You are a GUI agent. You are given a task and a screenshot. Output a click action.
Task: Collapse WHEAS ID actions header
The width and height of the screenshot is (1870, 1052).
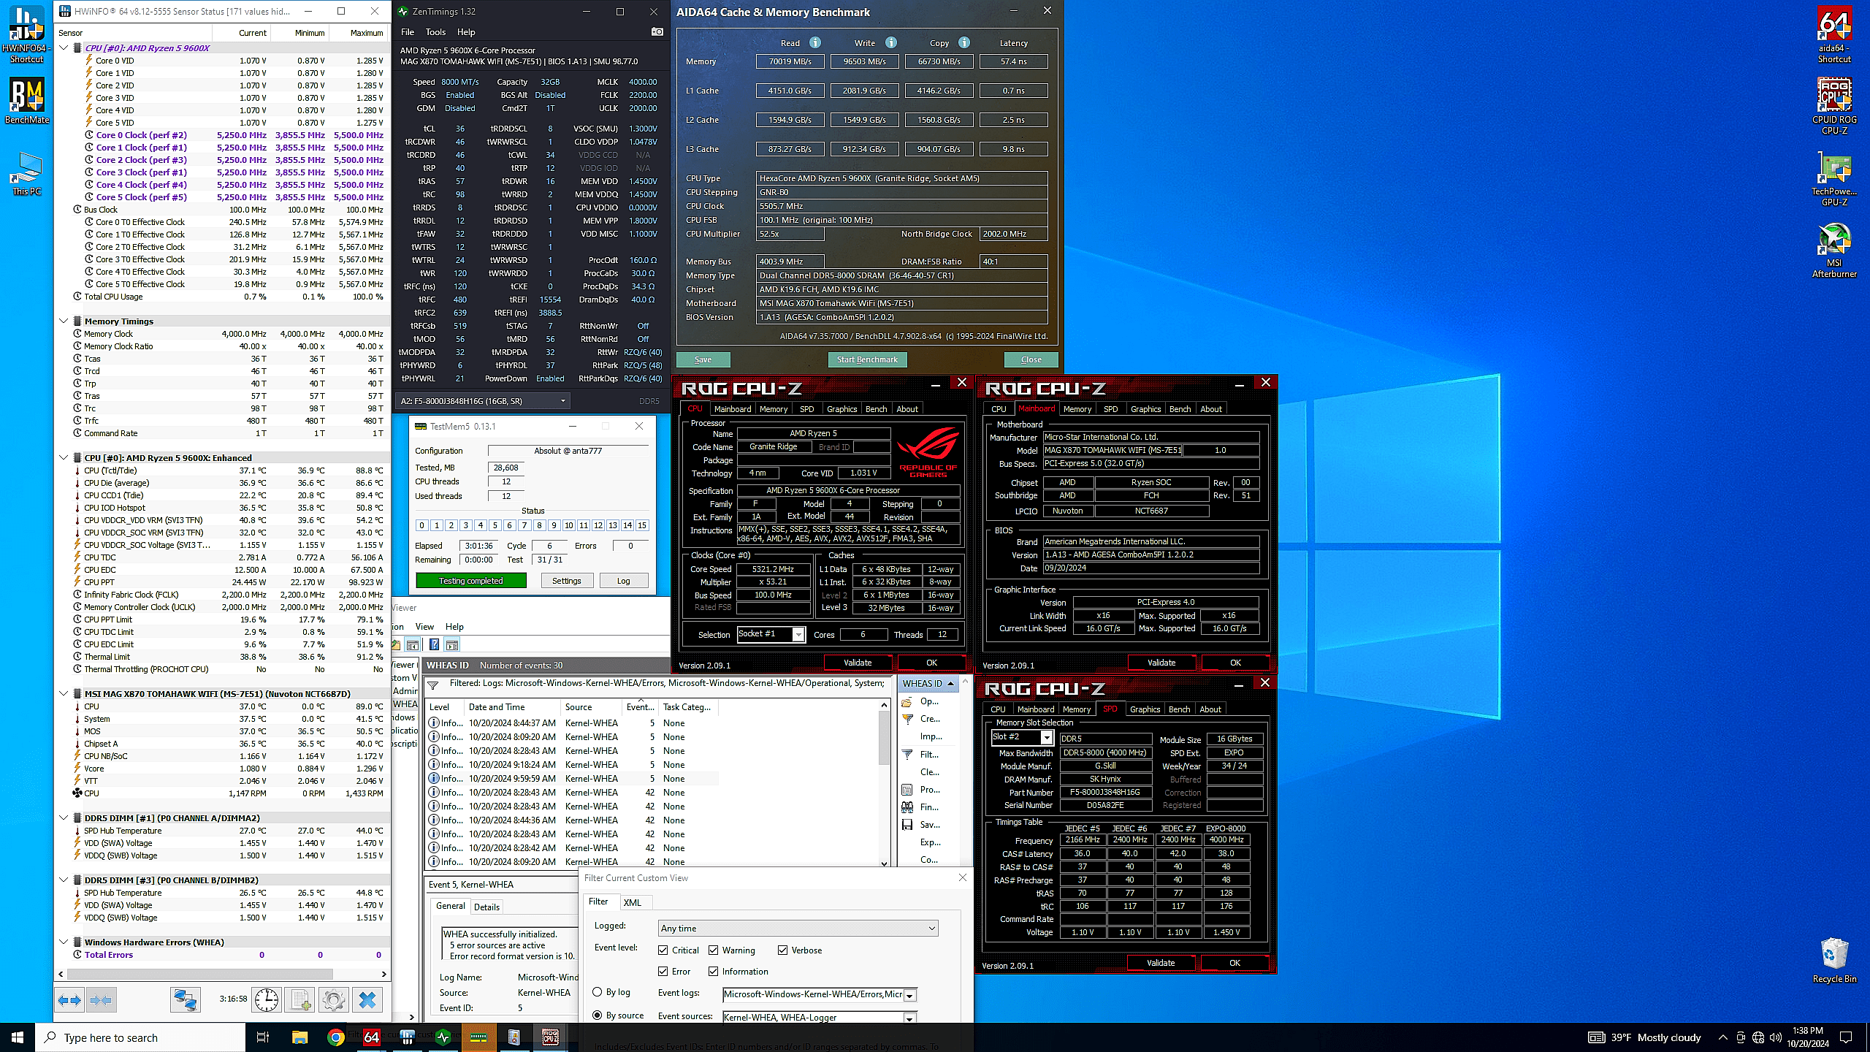pos(950,684)
